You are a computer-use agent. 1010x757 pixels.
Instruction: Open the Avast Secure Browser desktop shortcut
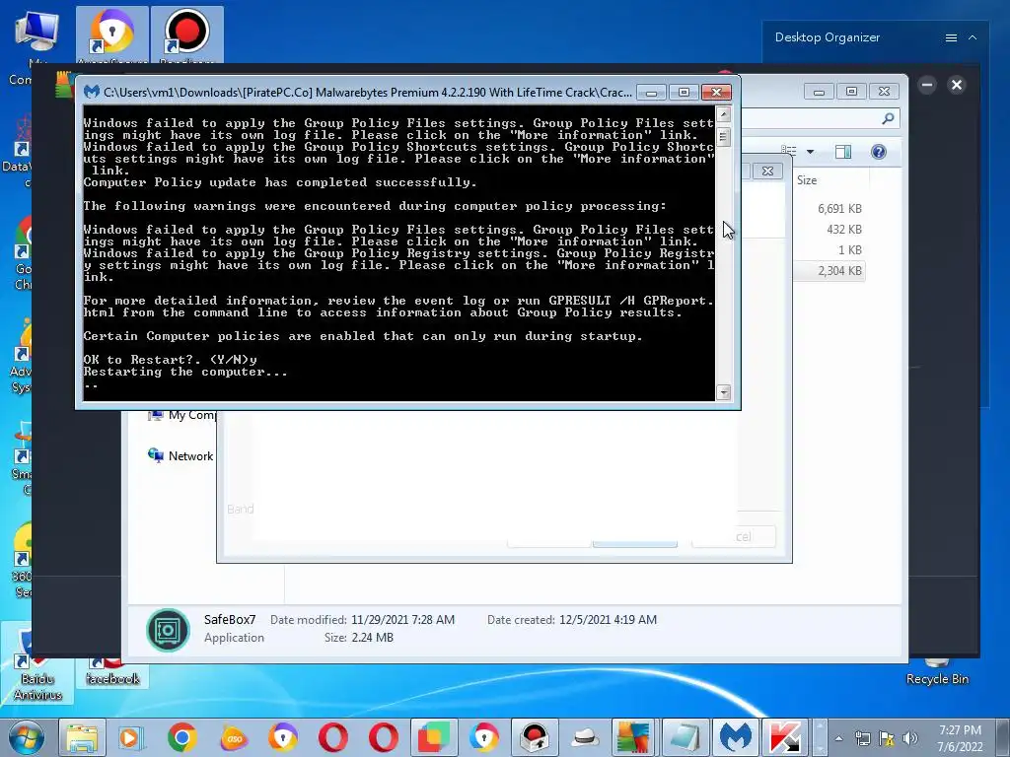[112, 35]
